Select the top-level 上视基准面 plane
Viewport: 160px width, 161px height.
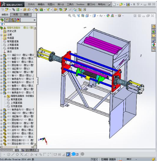(13, 45)
